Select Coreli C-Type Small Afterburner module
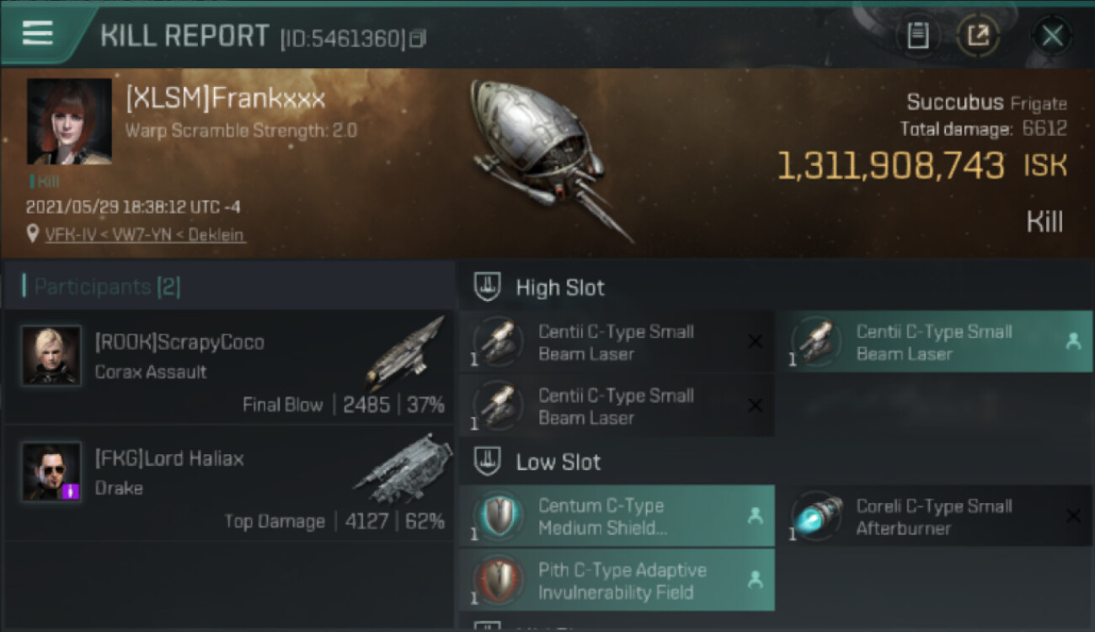 click(x=935, y=516)
